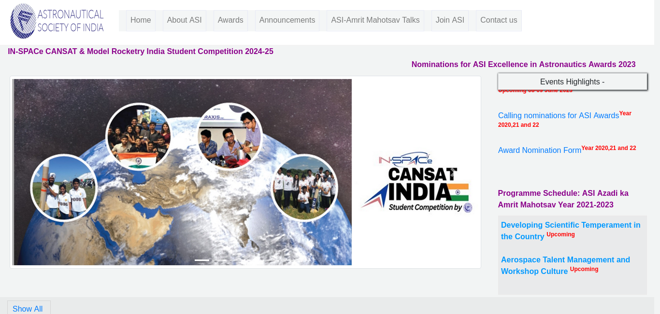Open the About ASI menu
The height and width of the screenshot is (314, 660).
tap(185, 20)
